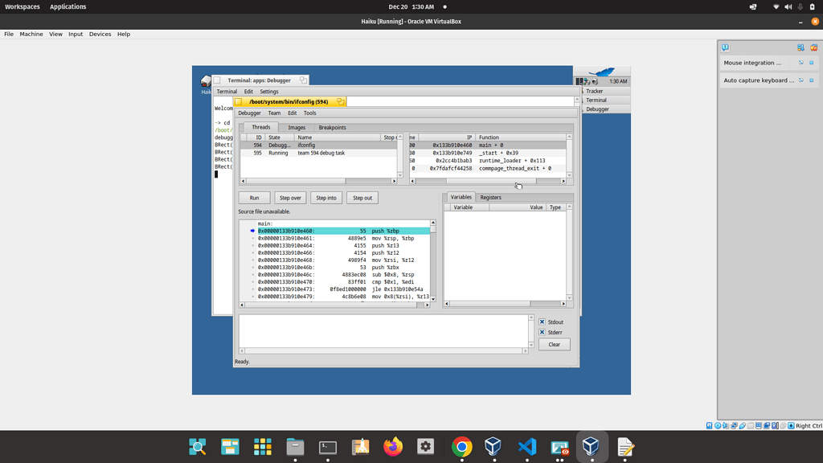Screen dimensions: 823x463
Task: Switch to the Registers tab
Action: coord(491,198)
